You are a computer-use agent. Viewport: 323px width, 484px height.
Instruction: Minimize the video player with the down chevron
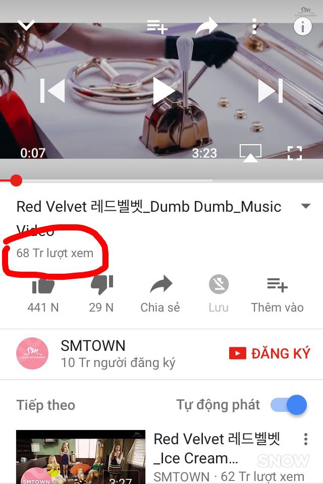click(x=26, y=25)
